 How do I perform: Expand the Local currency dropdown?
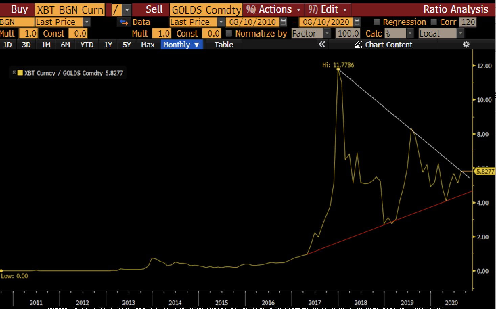(460, 33)
